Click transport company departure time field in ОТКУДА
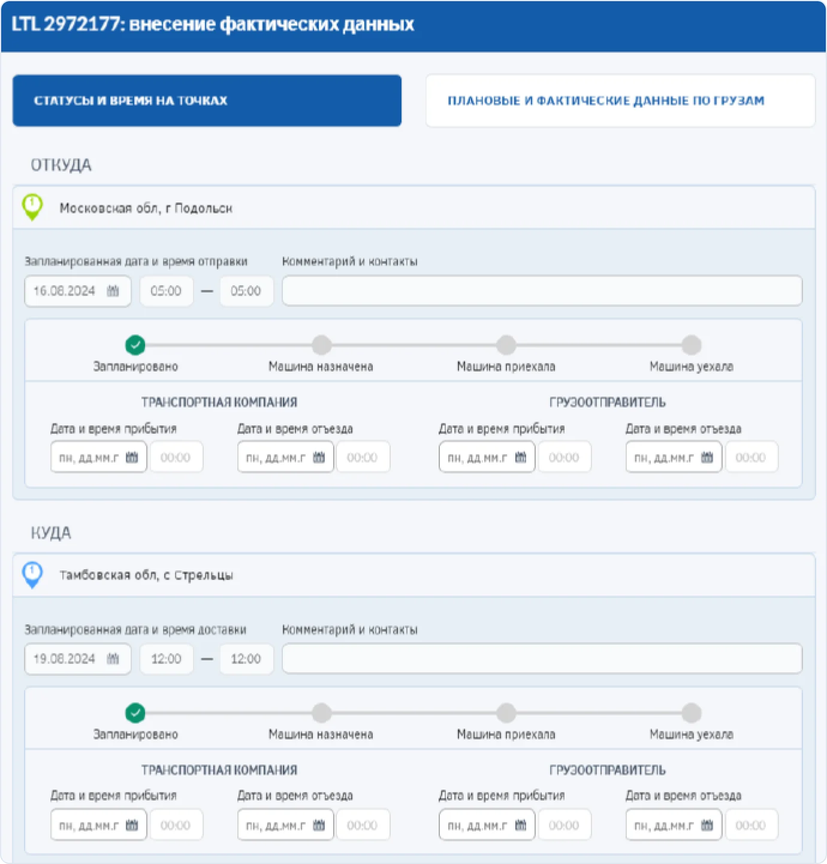The image size is (827, 864). (x=363, y=458)
